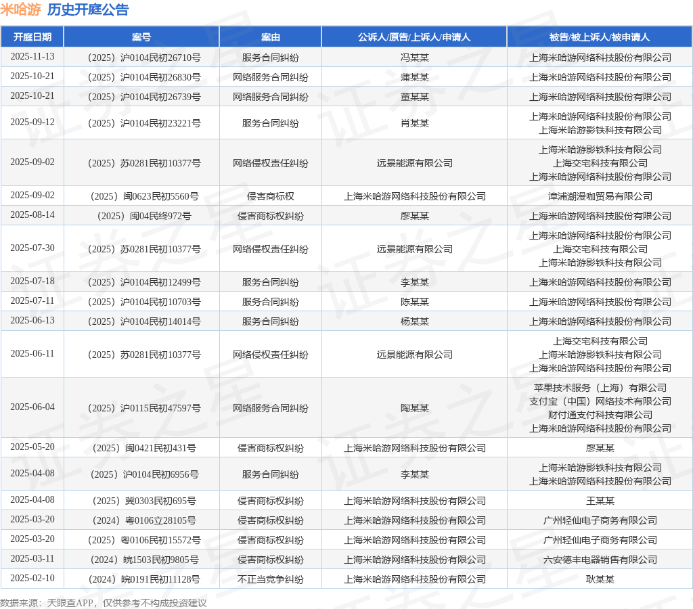Click date cell 2025-05-20
The image size is (693, 609).
tap(32, 447)
